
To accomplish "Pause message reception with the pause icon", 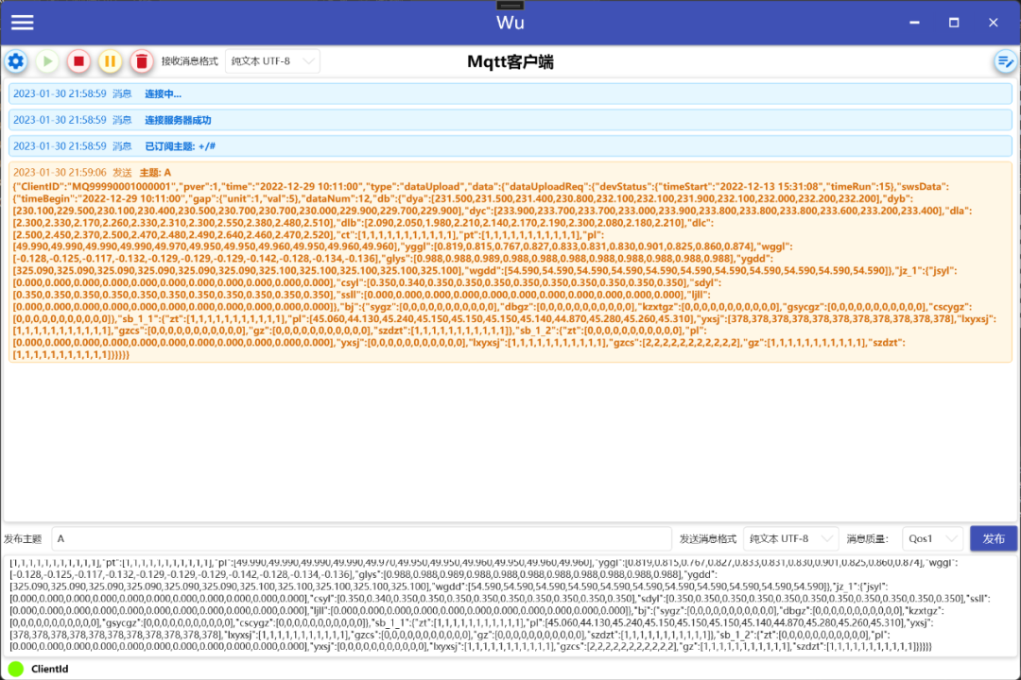I will point(110,60).
